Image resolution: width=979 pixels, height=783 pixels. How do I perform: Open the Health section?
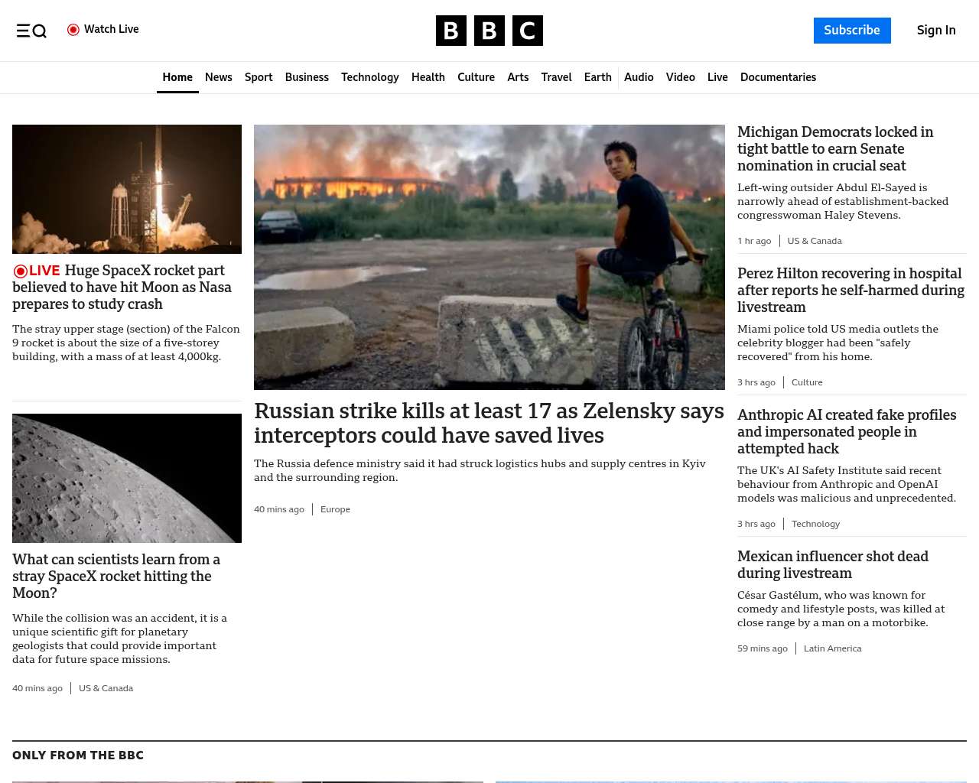pyautogui.click(x=428, y=77)
